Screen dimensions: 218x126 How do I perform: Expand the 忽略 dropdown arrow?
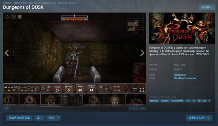(59, 118)
